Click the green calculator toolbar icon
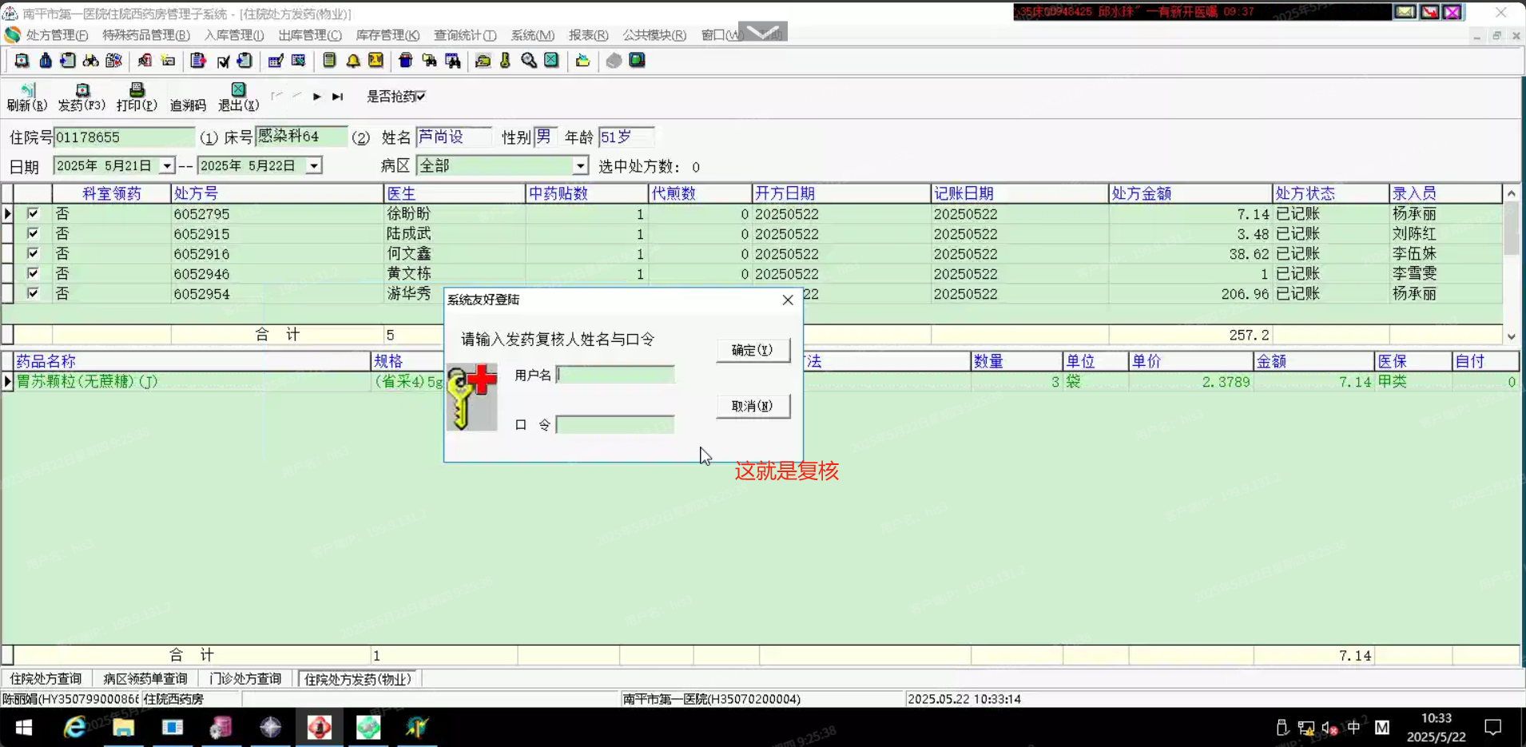Image resolution: width=1526 pixels, height=747 pixels. [329, 61]
